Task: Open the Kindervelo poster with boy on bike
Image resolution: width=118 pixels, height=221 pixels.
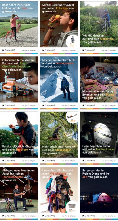Action: (99, 28)
